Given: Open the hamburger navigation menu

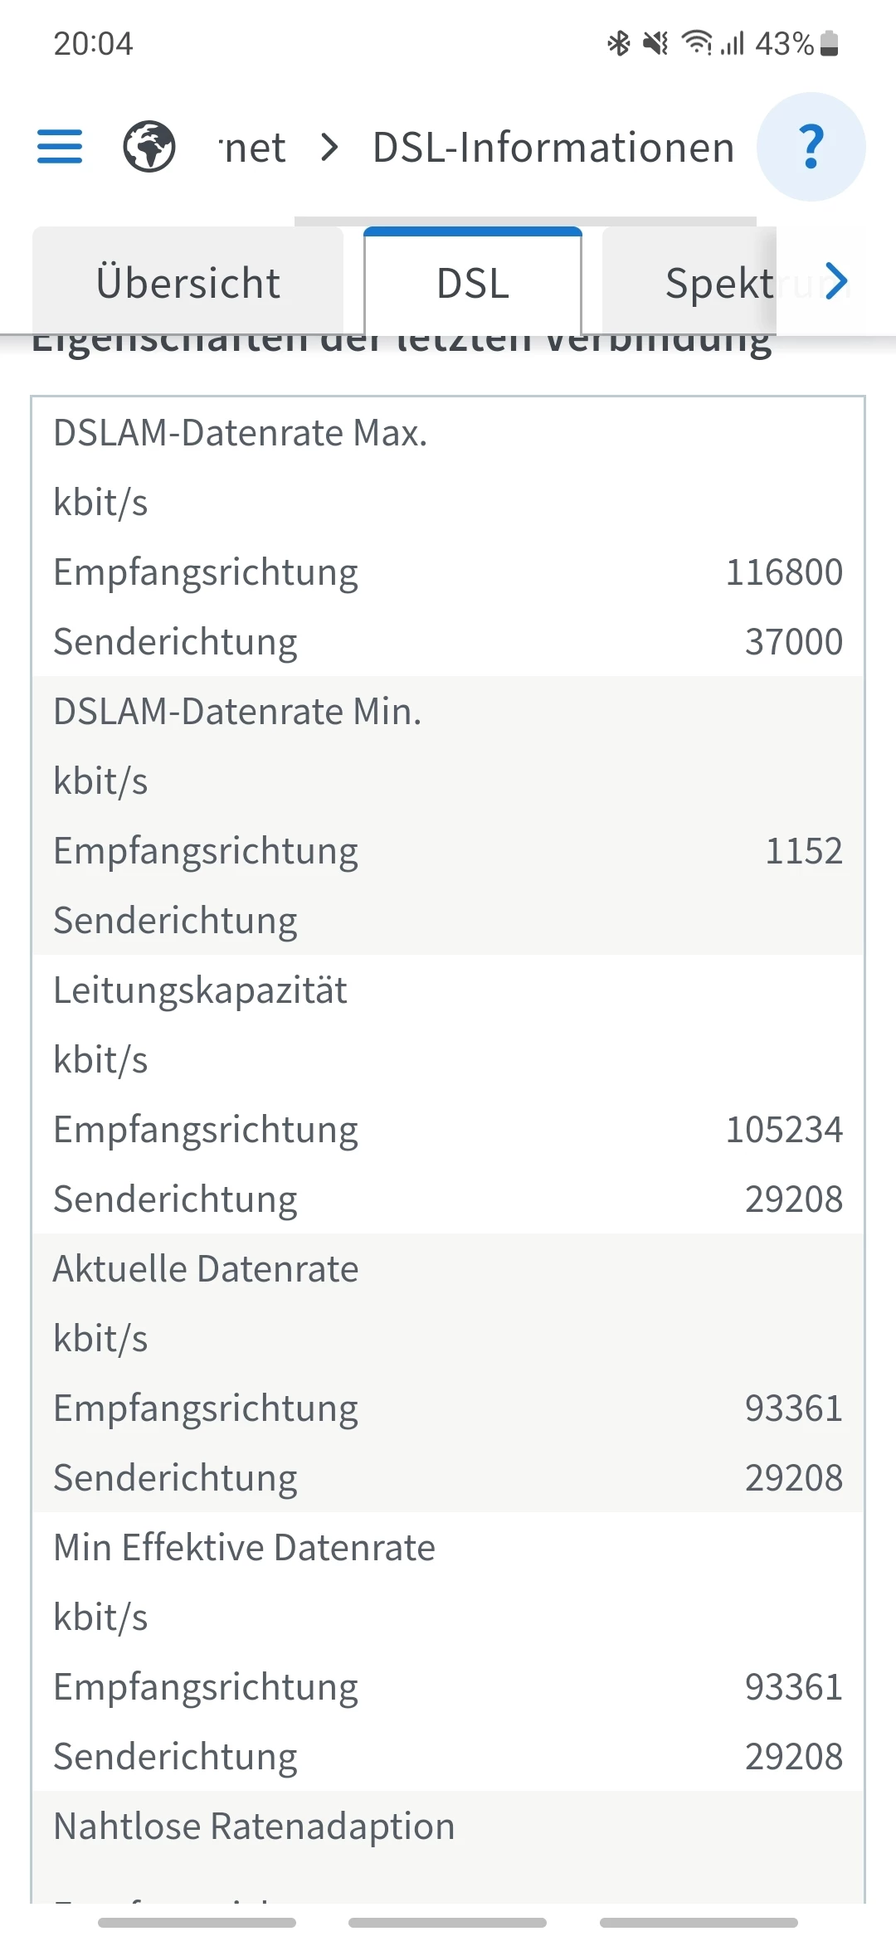Looking at the screenshot, I should (60, 147).
